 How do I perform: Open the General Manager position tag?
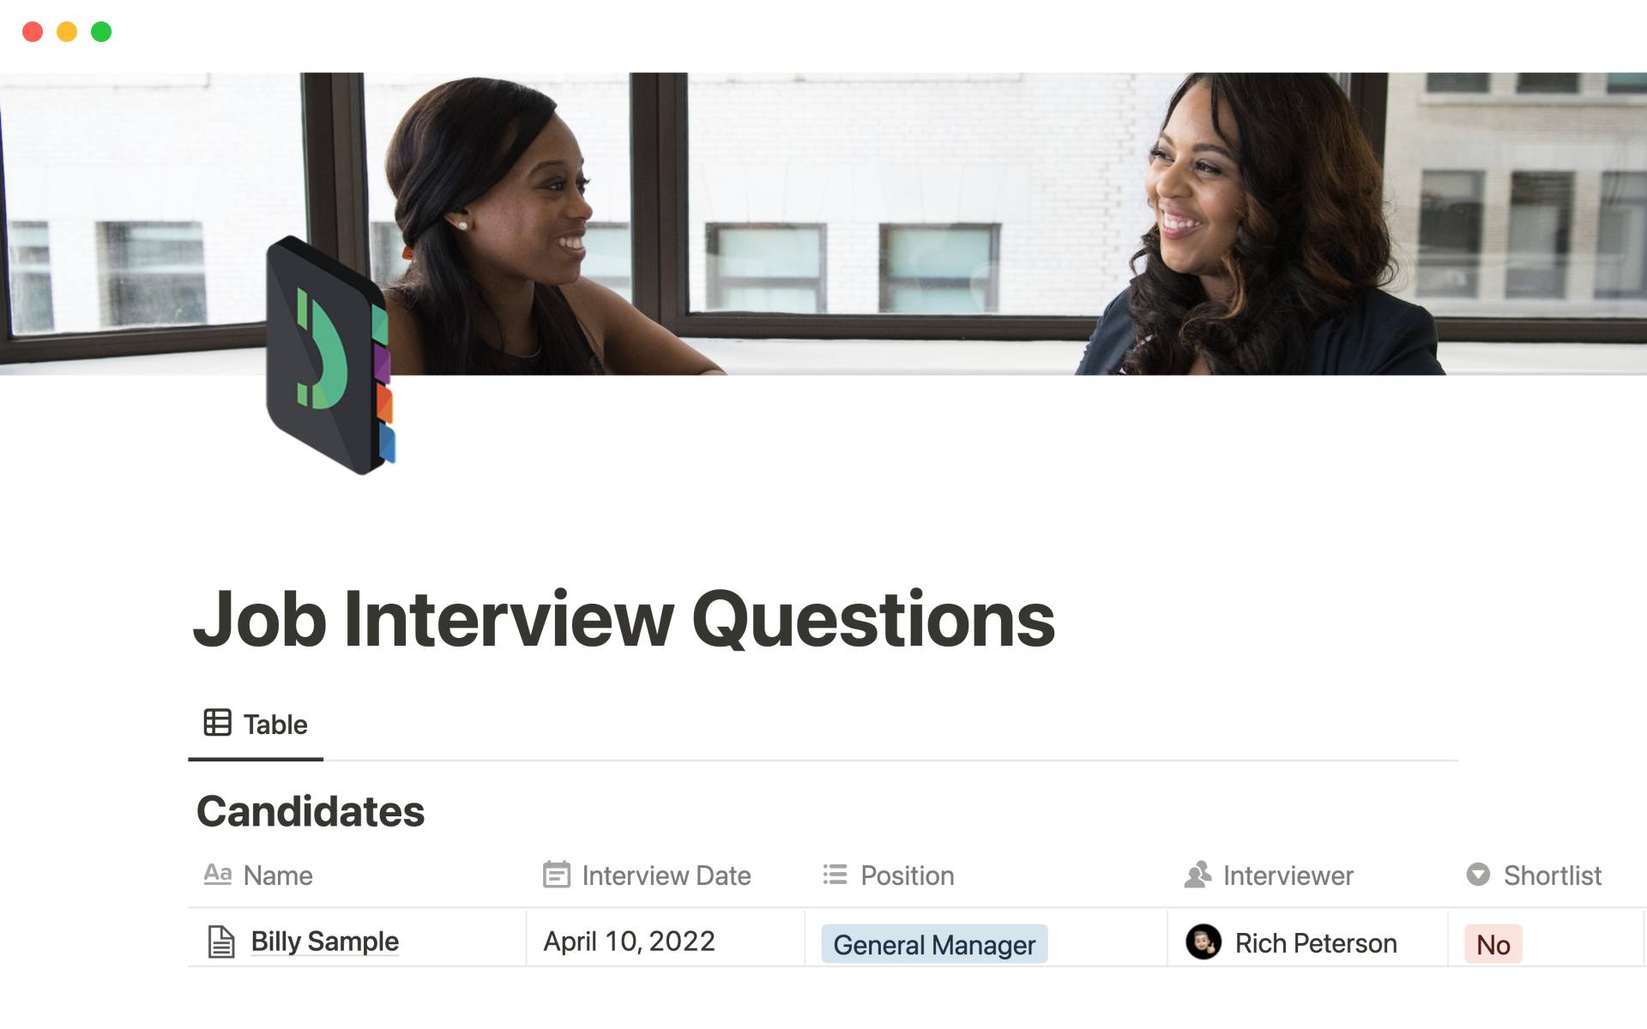pos(934,944)
